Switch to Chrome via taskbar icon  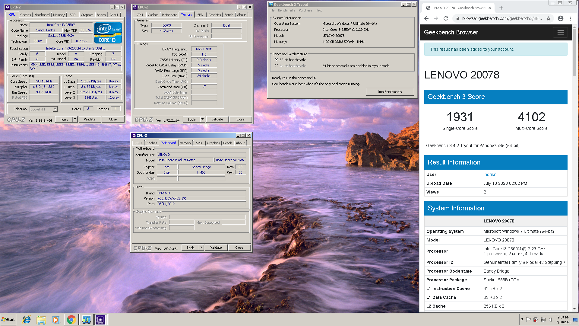click(71, 320)
